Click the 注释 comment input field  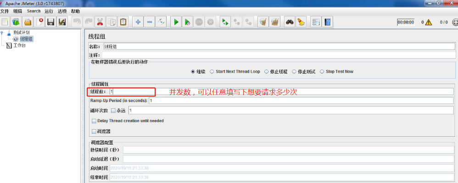coord(279,55)
